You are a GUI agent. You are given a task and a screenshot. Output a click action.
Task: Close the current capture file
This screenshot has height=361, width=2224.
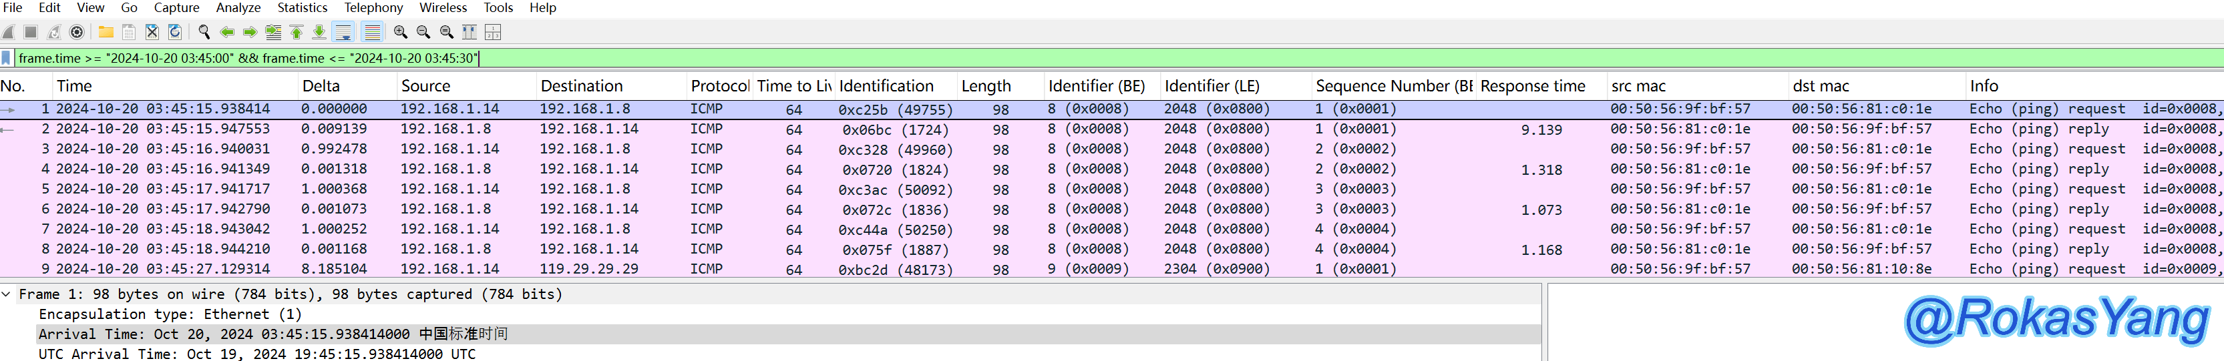click(x=152, y=32)
